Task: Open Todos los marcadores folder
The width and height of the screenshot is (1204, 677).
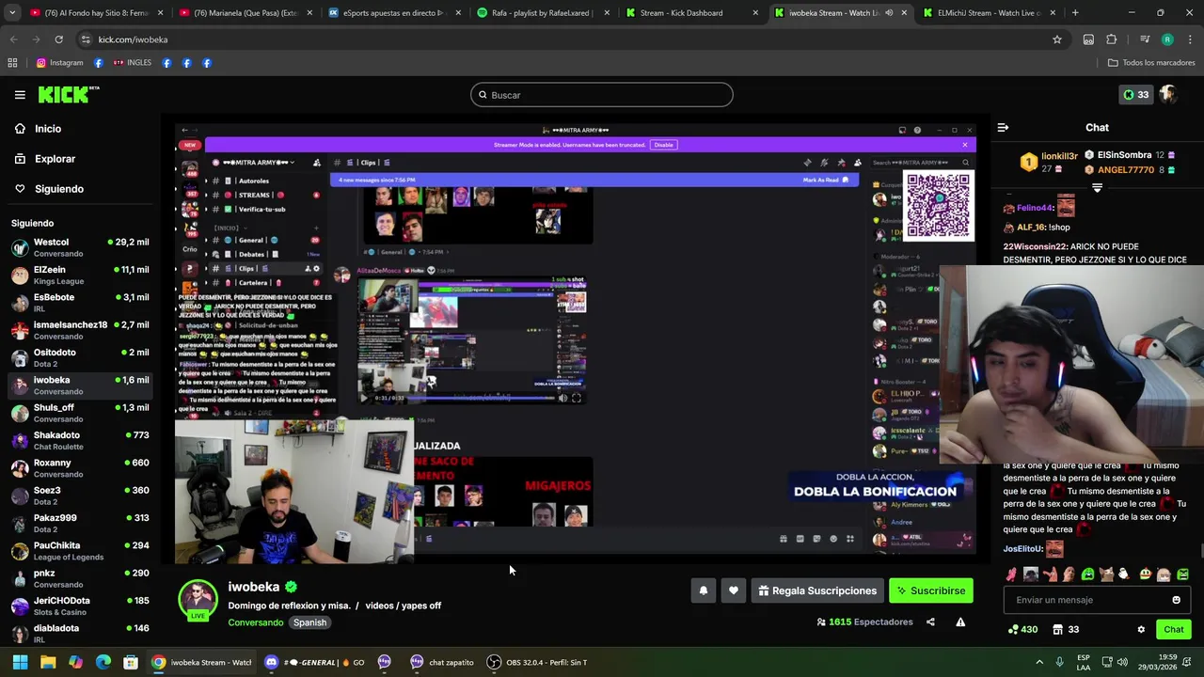Action: pos(1151,63)
